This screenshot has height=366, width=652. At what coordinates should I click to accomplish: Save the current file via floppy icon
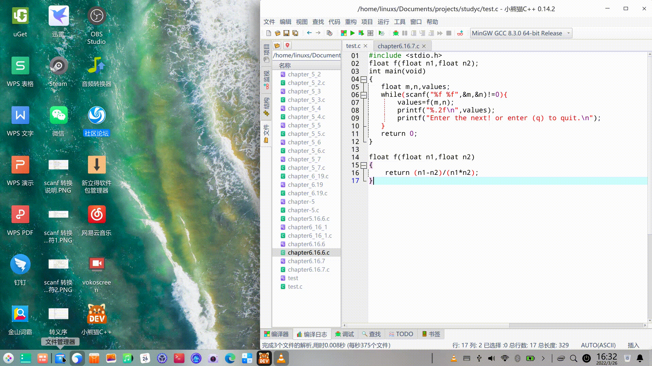pos(286,33)
